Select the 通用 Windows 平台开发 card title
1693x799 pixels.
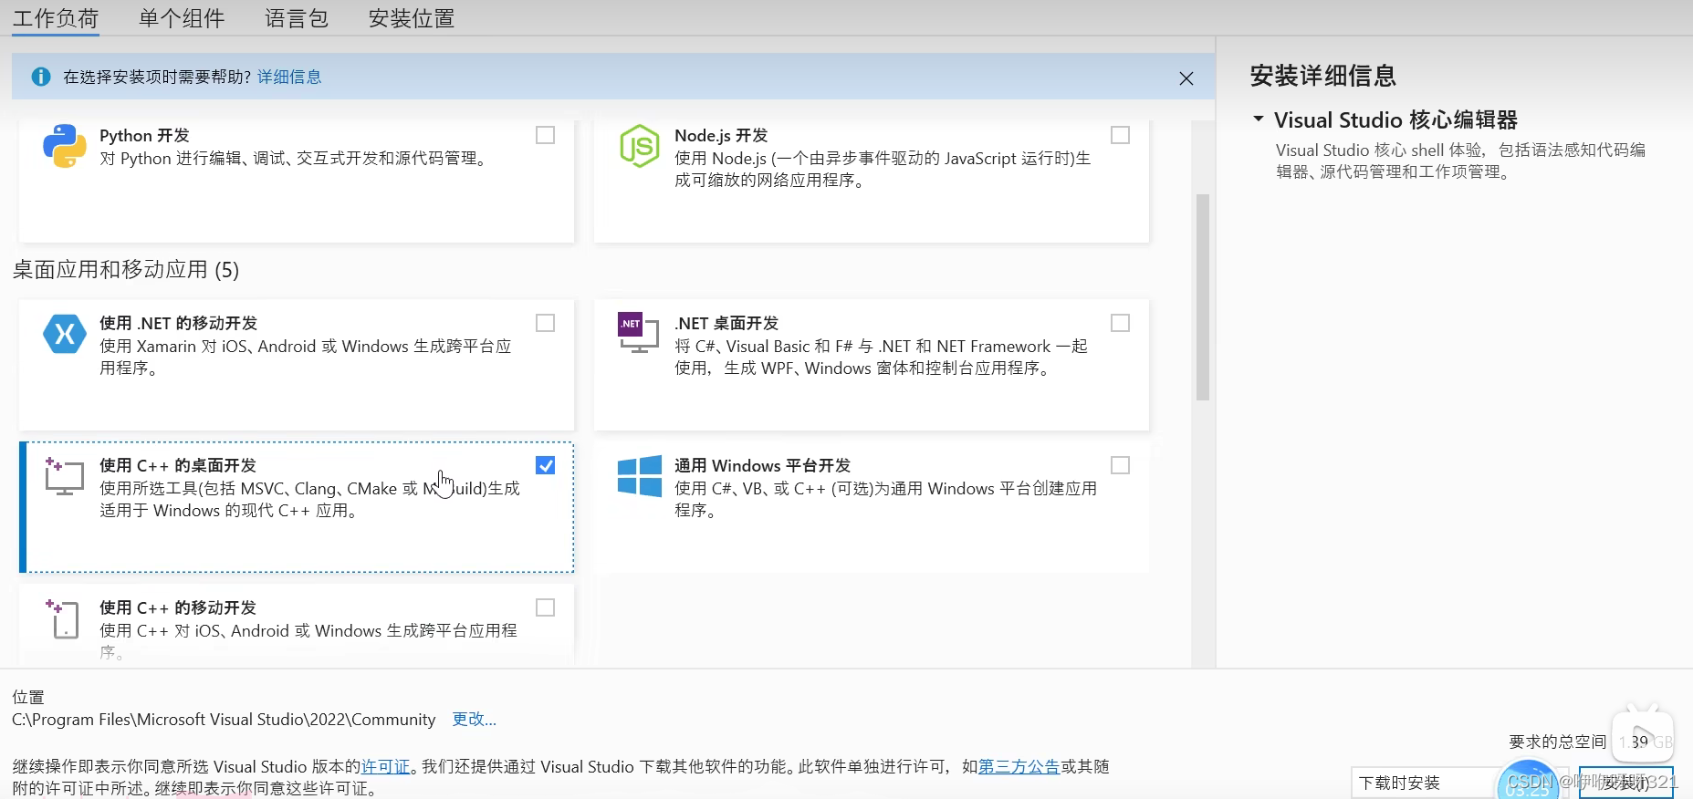pos(762,465)
